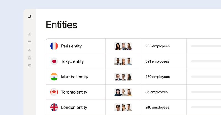The height and width of the screenshot is (115, 221).
Task: Open the credit card icon in sidebar
Action: [x=30, y=42]
